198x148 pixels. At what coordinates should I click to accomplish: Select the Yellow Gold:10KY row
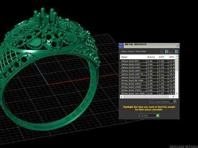(x=148, y=64)
